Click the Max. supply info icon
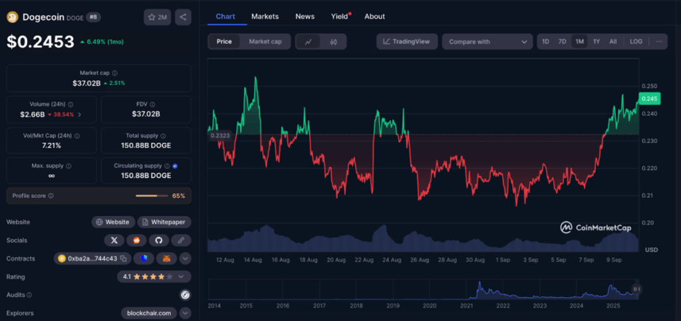681x321 pixels. coord(68,166)
